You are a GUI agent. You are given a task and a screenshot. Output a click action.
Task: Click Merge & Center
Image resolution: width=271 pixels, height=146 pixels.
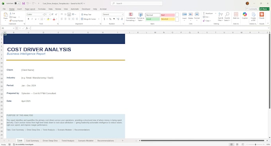pos(88,19)
